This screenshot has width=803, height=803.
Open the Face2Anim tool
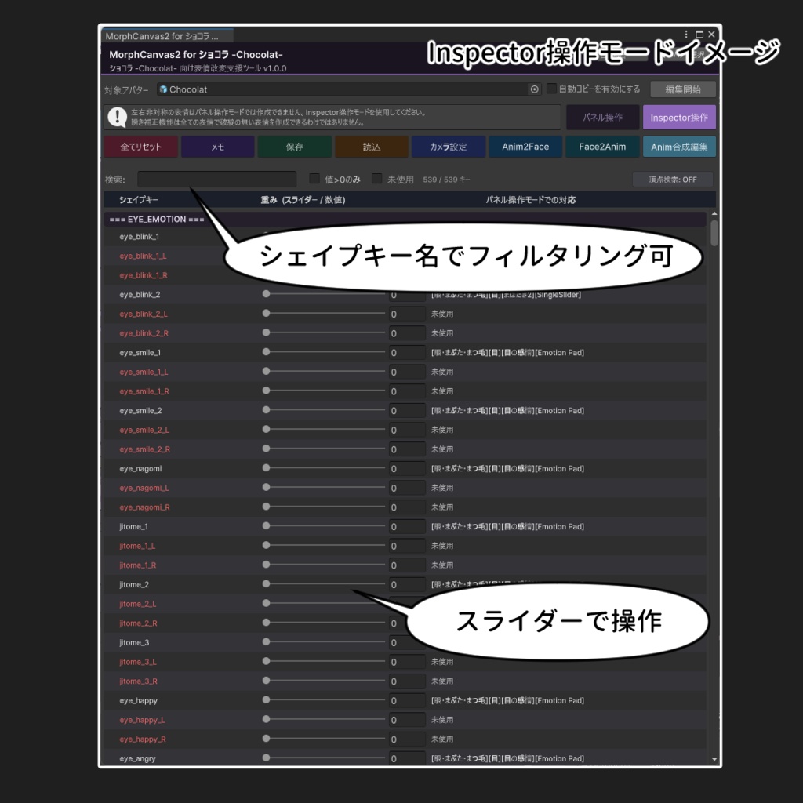pos(602,147)
